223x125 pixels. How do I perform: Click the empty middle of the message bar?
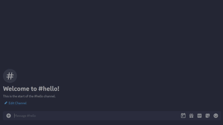click(x=108, y=116)
